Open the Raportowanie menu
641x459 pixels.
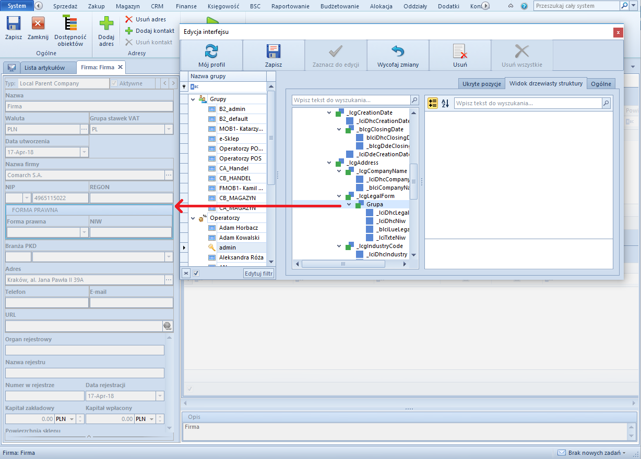(x=290, y=6)
